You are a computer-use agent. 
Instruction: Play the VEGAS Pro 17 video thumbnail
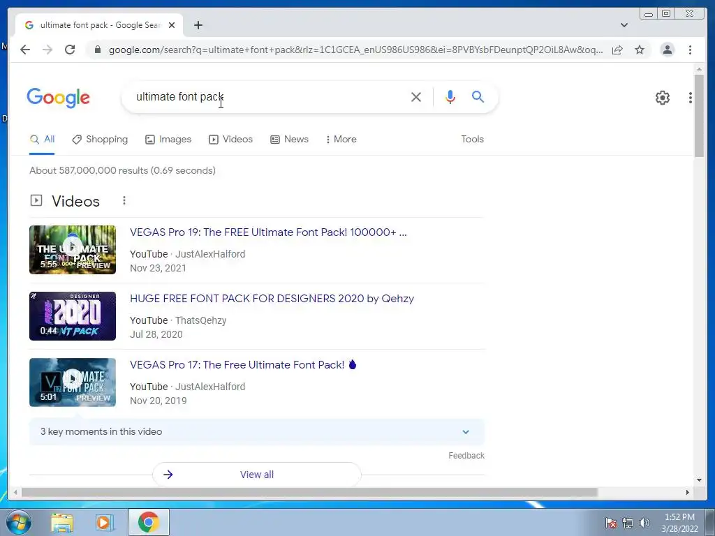(73, 382)
